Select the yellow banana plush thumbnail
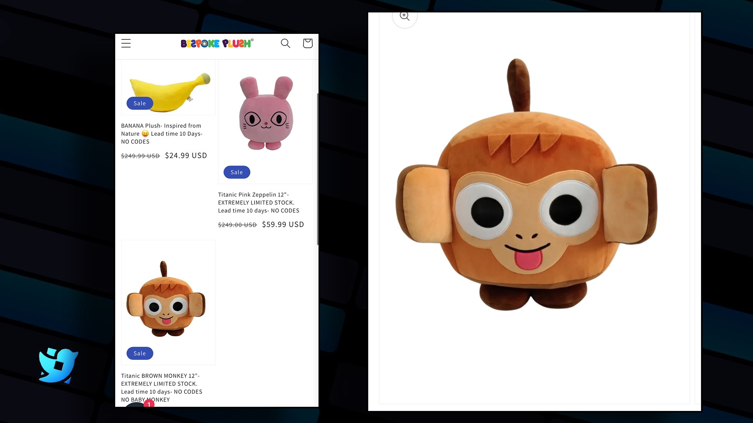The width and height of the screenshot is (753, 423). click(x=169, y=88)
